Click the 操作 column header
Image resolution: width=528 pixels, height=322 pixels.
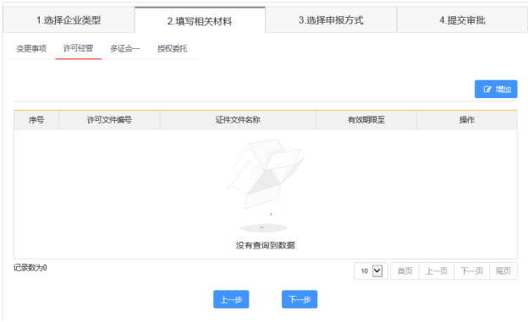tap(467, 120)
